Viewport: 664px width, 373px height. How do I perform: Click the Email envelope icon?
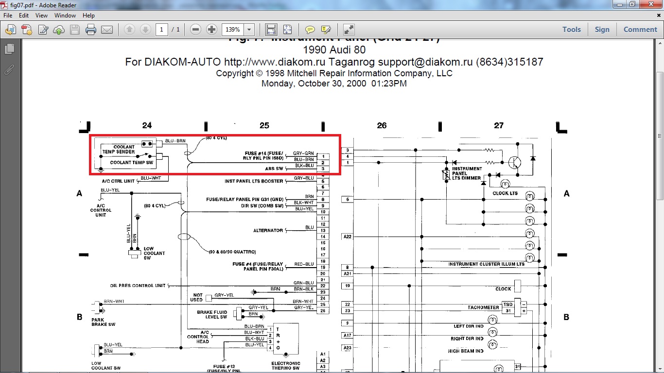click(107, 30)
